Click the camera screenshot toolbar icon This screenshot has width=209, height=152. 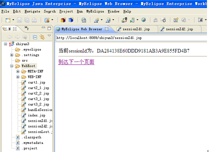(x=201, y=20)
